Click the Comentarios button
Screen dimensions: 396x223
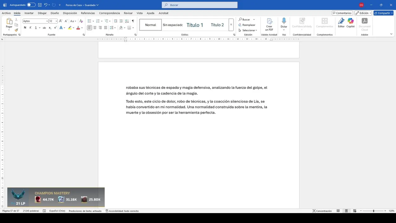click(342, 13)
